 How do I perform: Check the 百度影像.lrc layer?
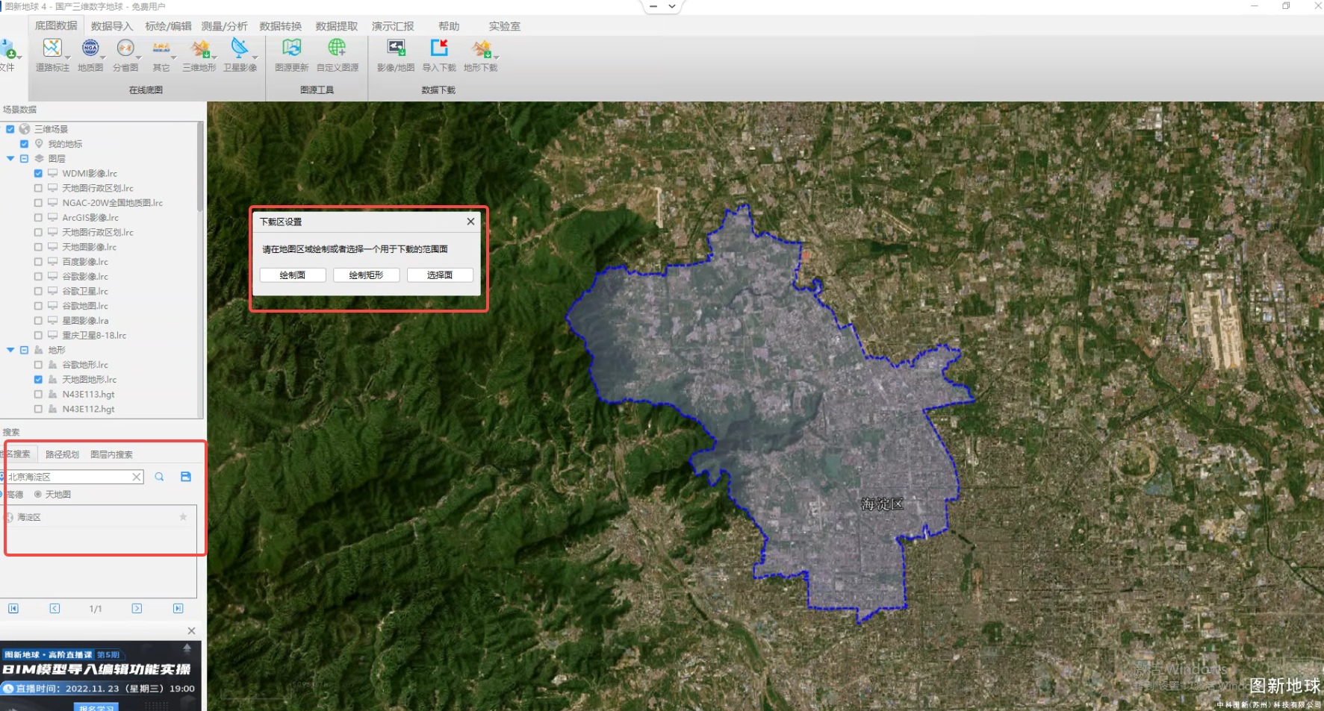click(38, 262)
